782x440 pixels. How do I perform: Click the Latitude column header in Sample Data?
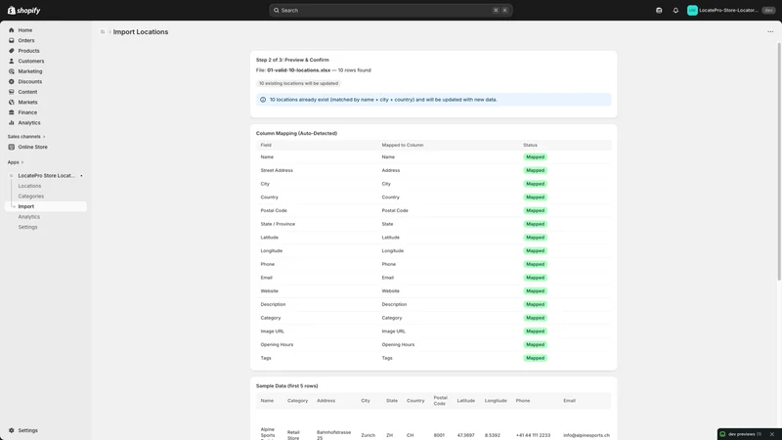[x=466, y=401]
